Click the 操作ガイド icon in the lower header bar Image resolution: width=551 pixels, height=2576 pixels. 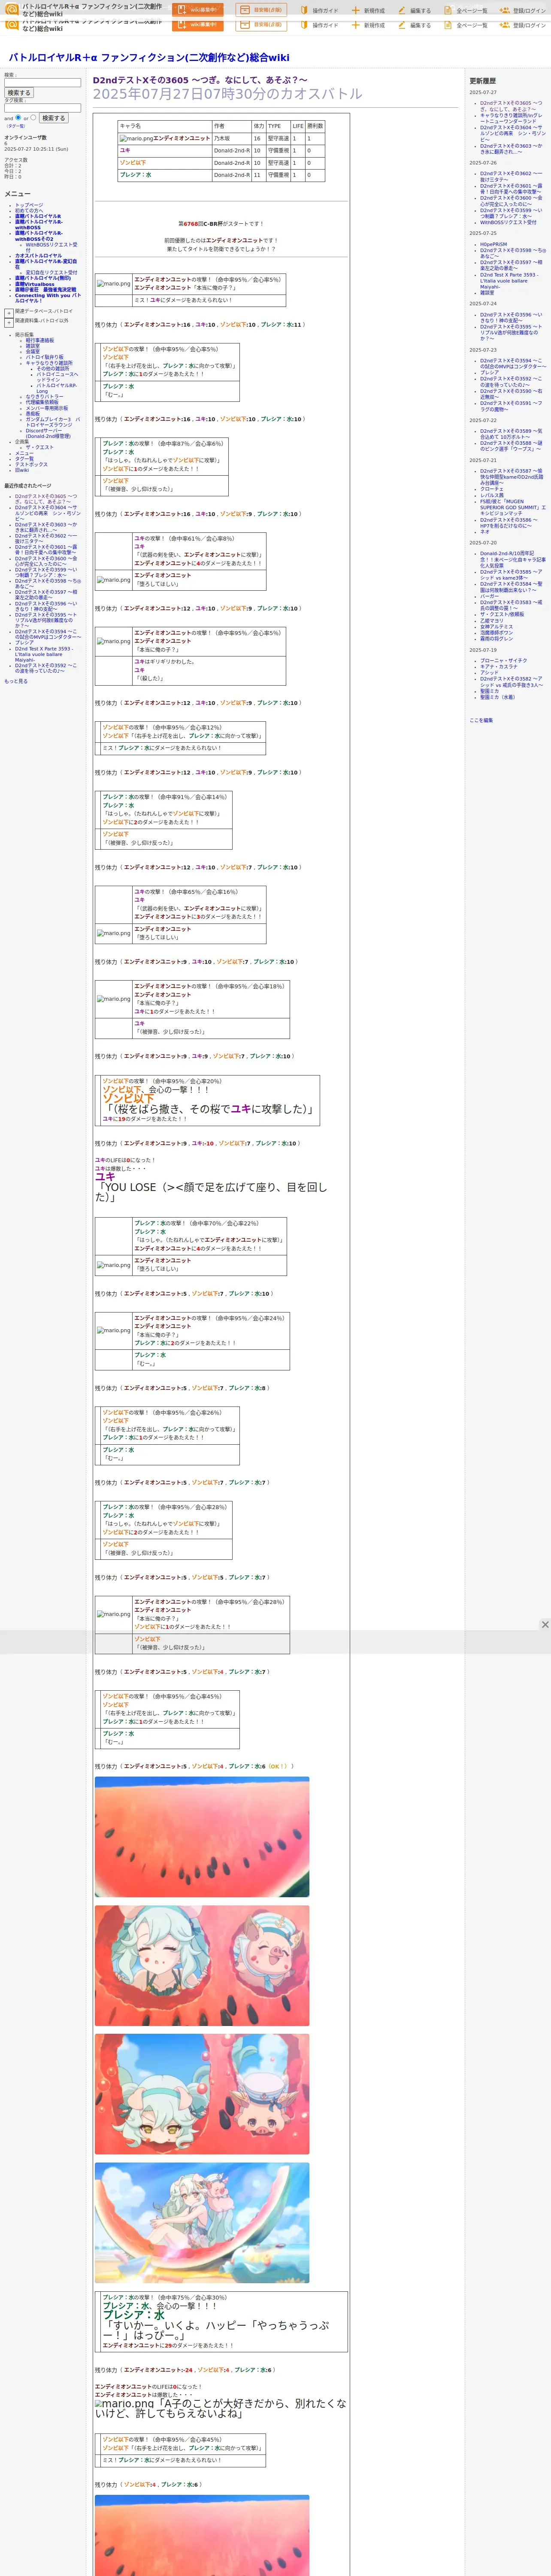tap(304, 25)
